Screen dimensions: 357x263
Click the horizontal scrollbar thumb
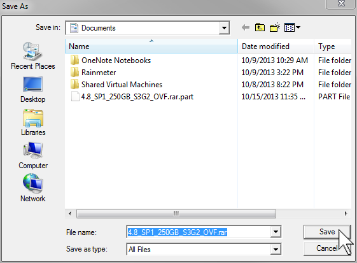tap(176, 214)
